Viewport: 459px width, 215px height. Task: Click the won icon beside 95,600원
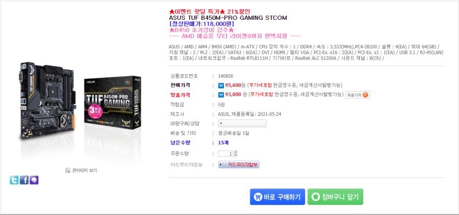pyautogui.click(x=221, y=85)
